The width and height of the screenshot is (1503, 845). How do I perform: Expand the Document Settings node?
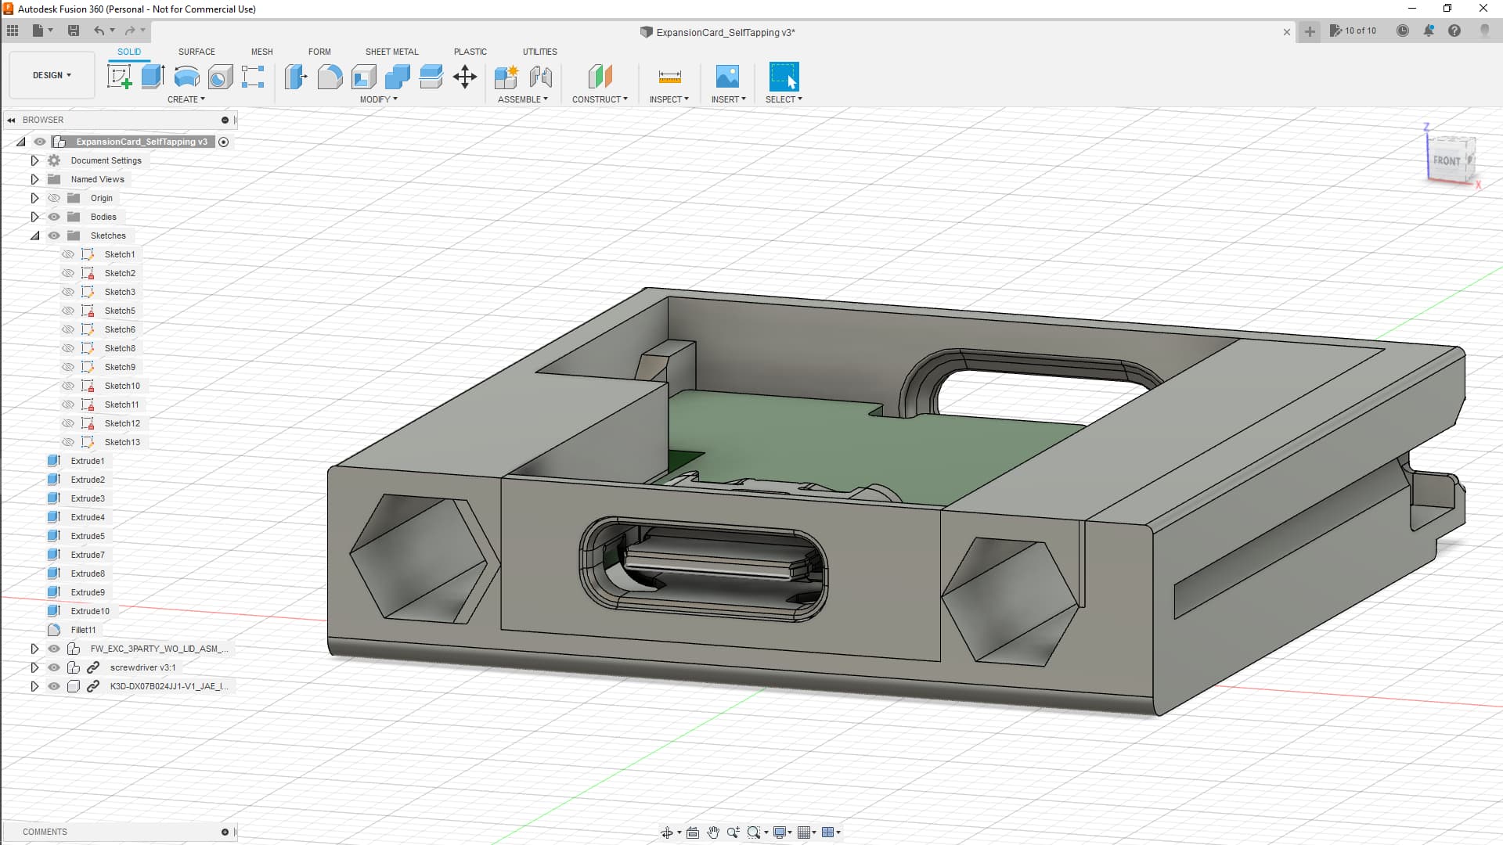[x=34, y=160]
